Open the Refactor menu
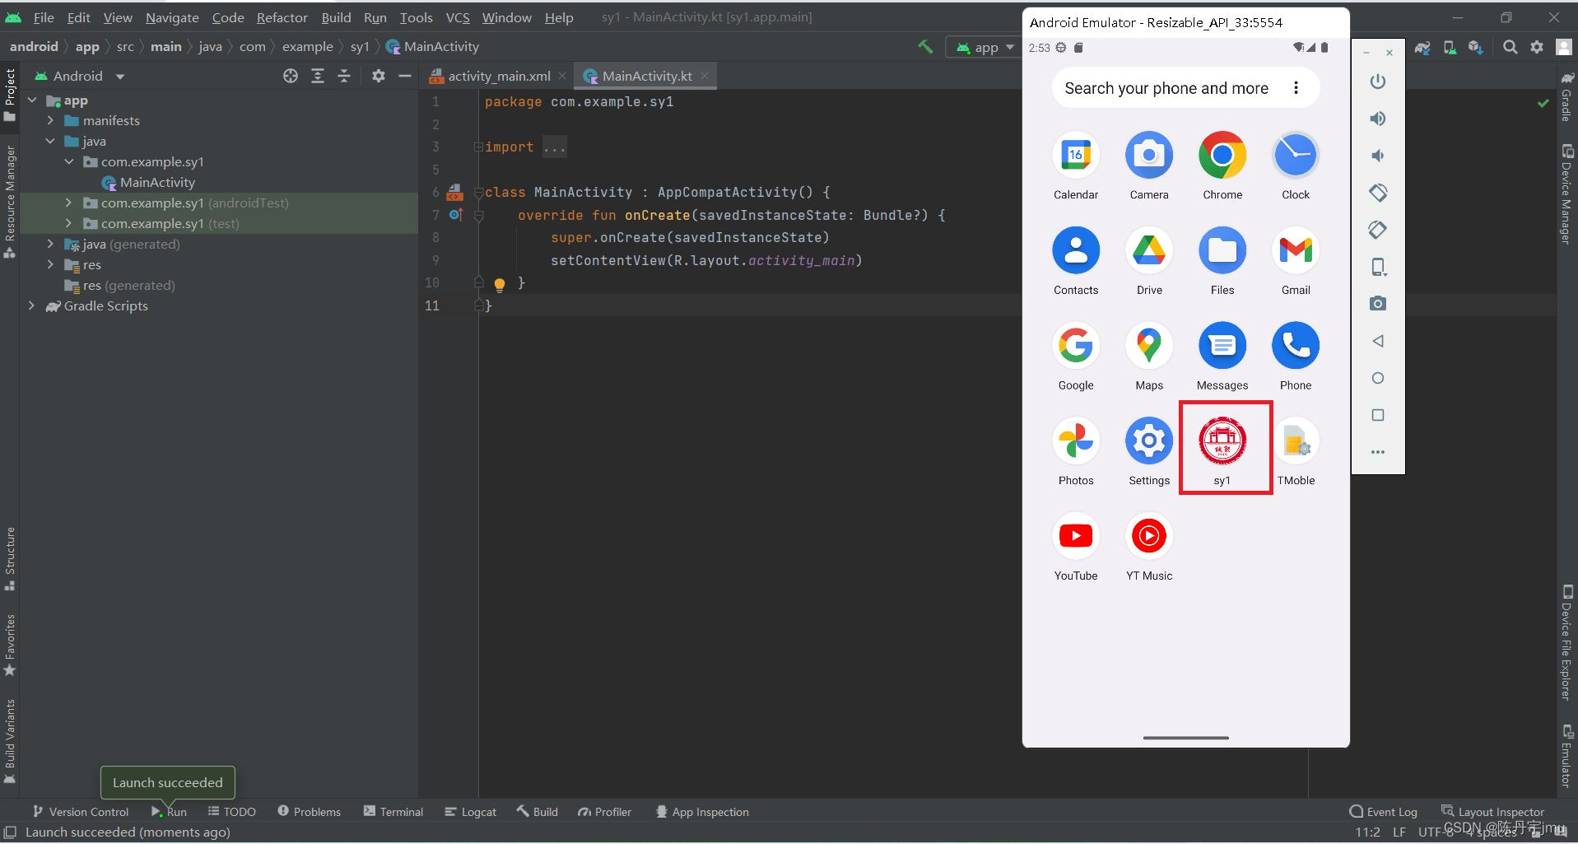The width and height of the screenshot is (1578, 844). 282,17
